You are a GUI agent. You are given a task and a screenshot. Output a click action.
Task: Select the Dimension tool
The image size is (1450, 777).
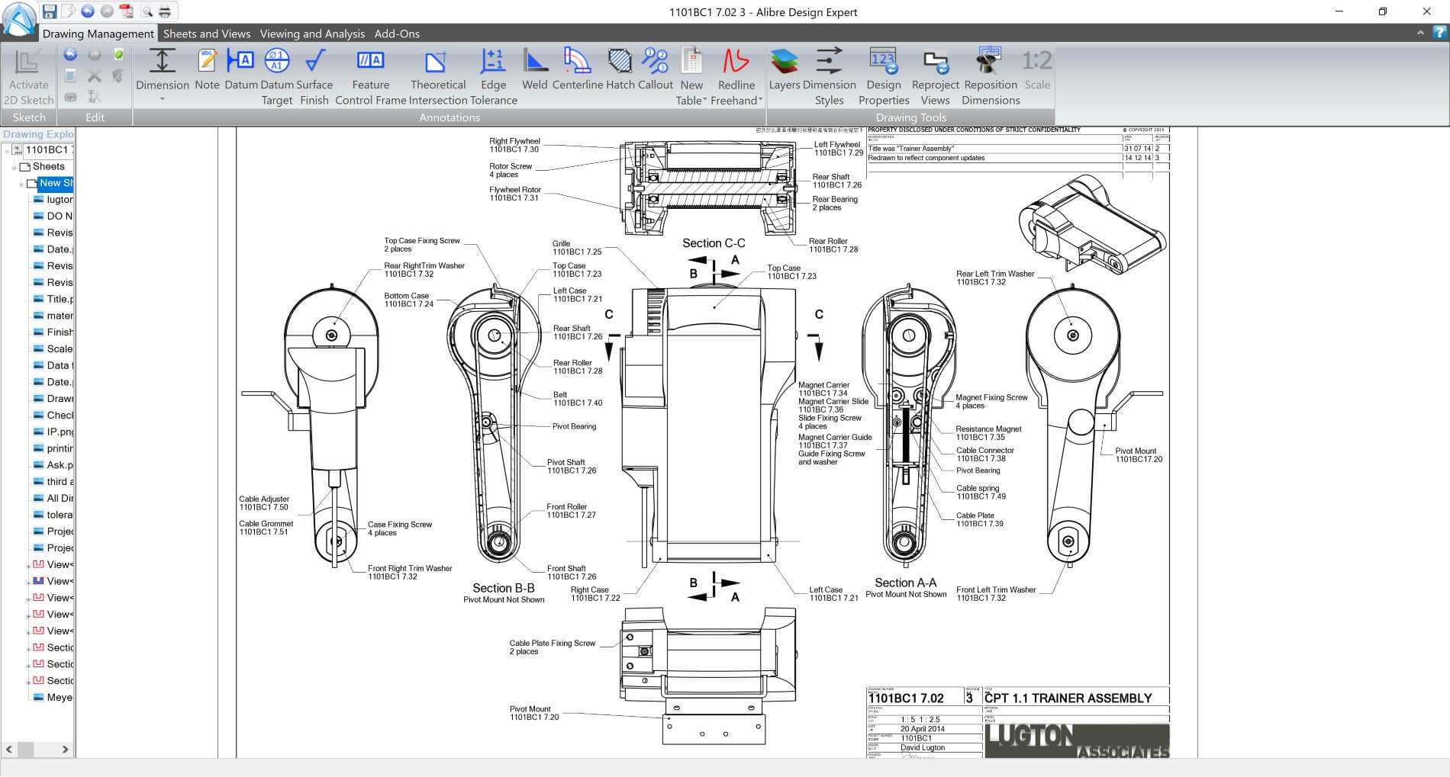(163, 70)
